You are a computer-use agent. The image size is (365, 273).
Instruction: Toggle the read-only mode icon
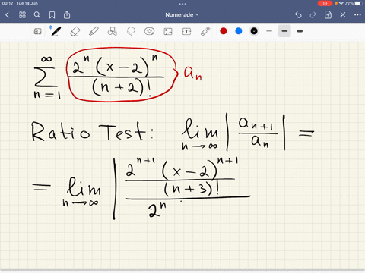[x=37, y=31]
